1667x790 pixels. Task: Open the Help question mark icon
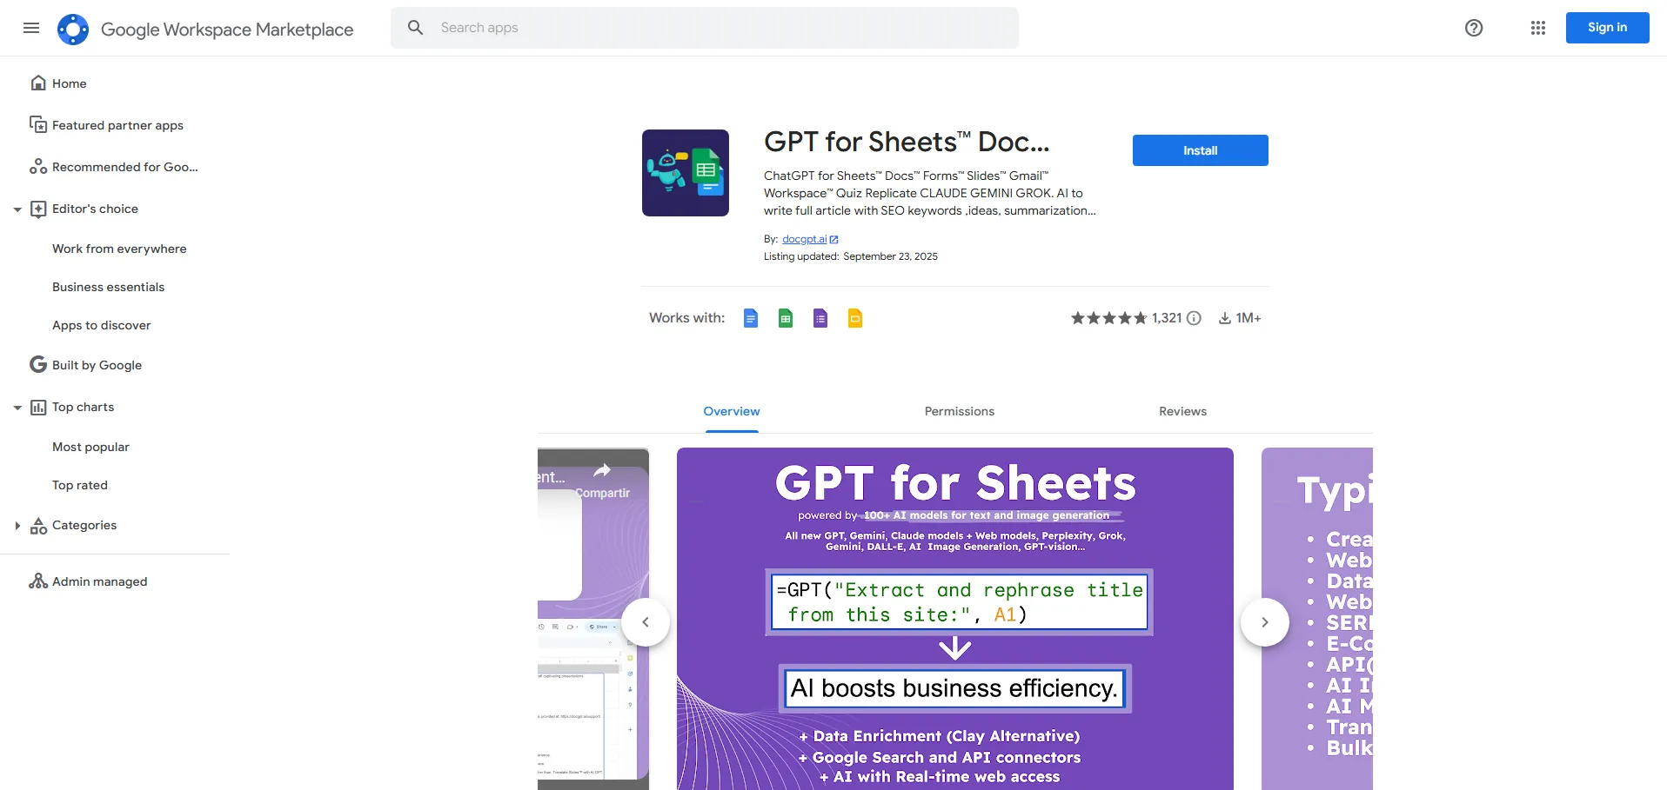click(x=1473, y=28)
